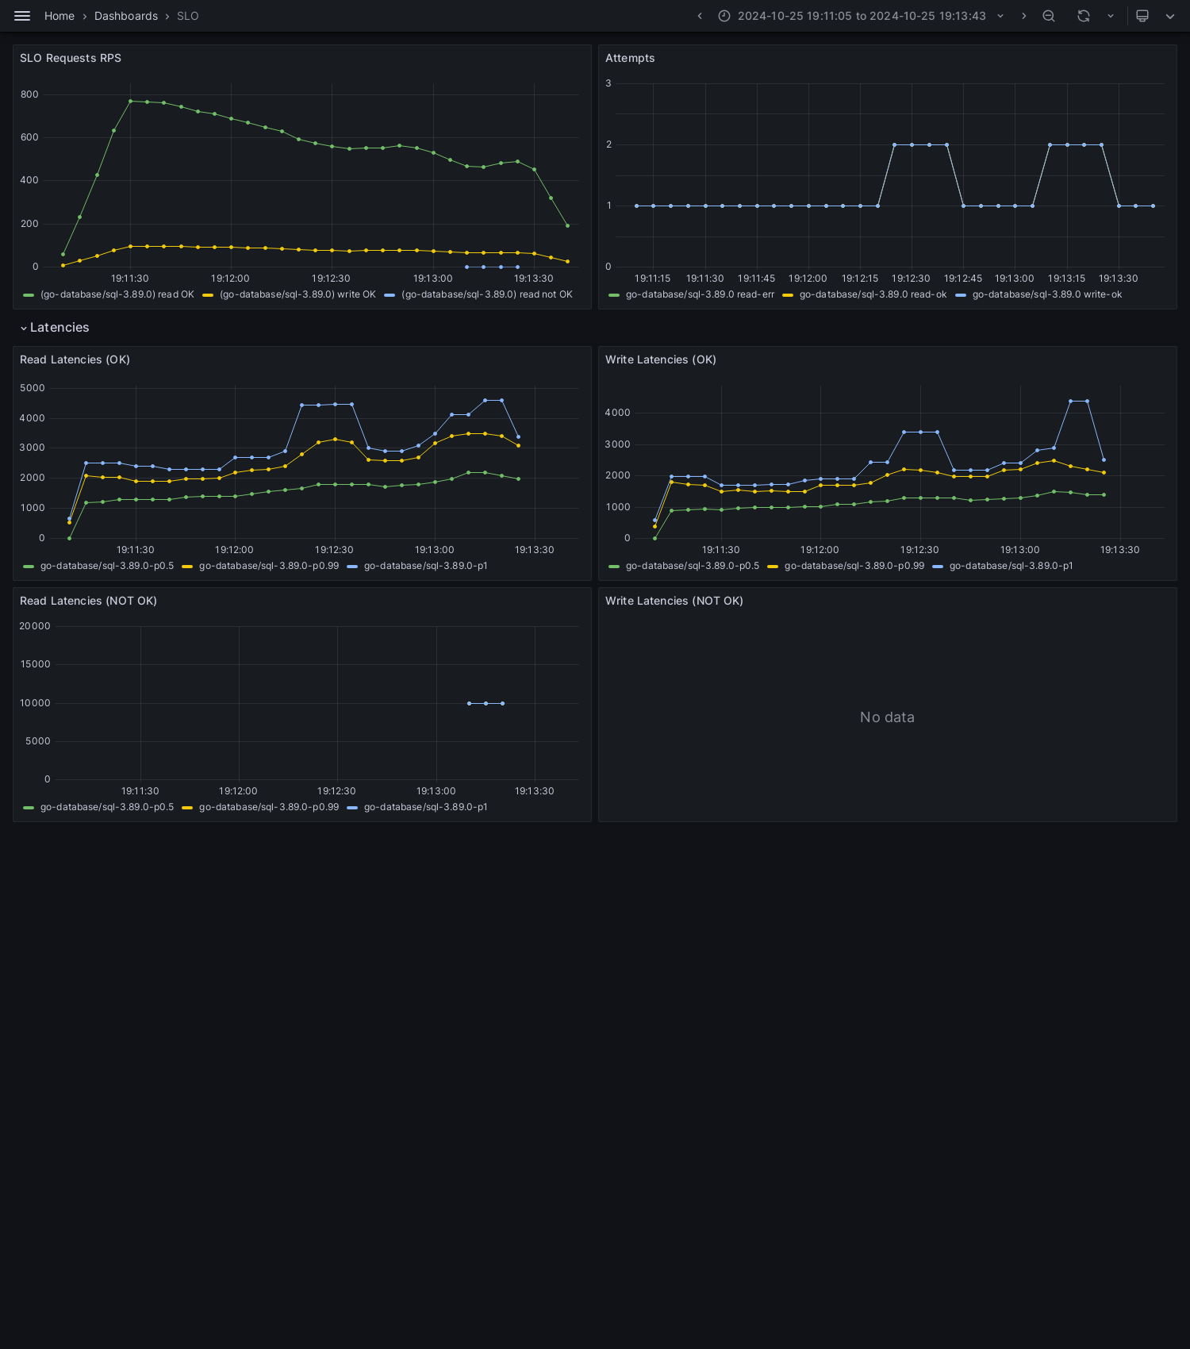Click the 19:12:30 x-axis label in the Attempts chart
Viewport: 1190px width, 1349px height.
[911, 279]
